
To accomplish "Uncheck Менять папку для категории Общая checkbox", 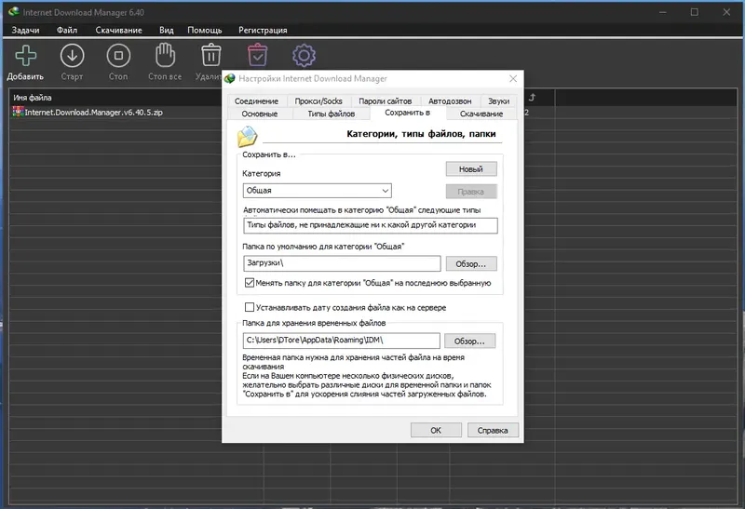I will pyautogui.click(x=250, y=283).
